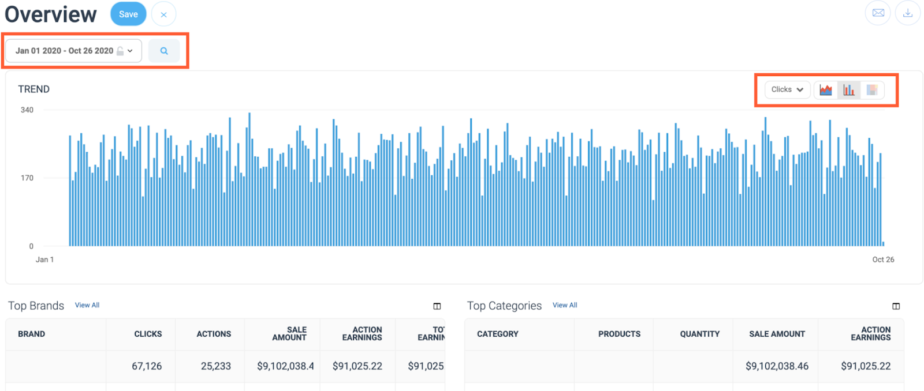Click the column layout icon in Top Brands
Screen dimensions: 924x391
click(x=437, y=306)
